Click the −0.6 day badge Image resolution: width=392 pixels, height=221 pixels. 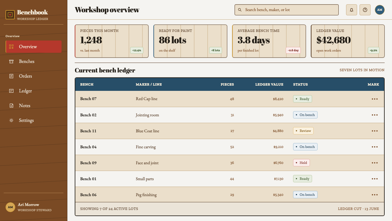tap(293, 50)
